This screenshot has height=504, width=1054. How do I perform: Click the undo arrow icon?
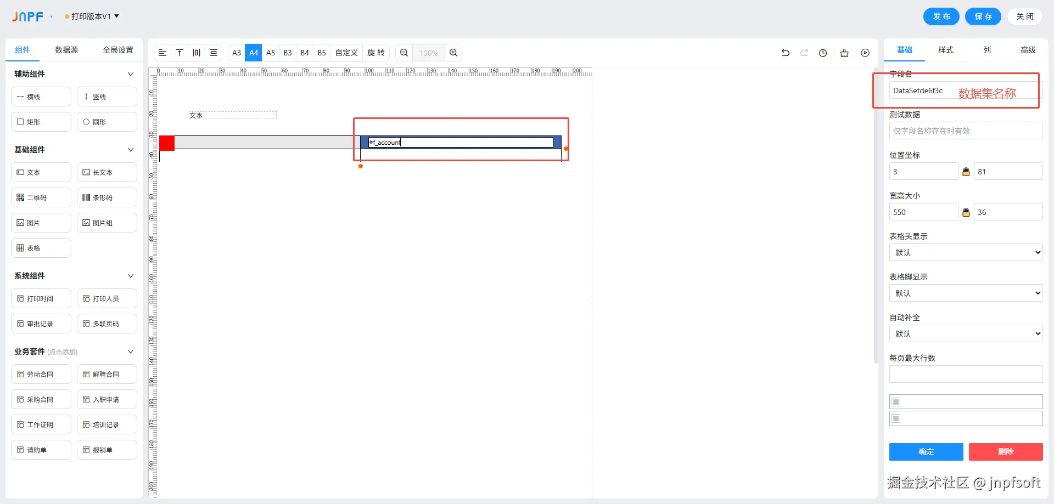coord(786,53)
